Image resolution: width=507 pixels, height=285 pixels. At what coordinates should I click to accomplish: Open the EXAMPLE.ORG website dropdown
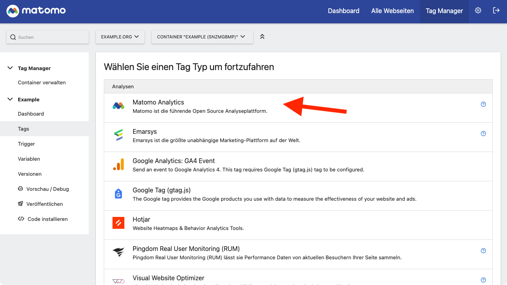(x=120, y=36)
